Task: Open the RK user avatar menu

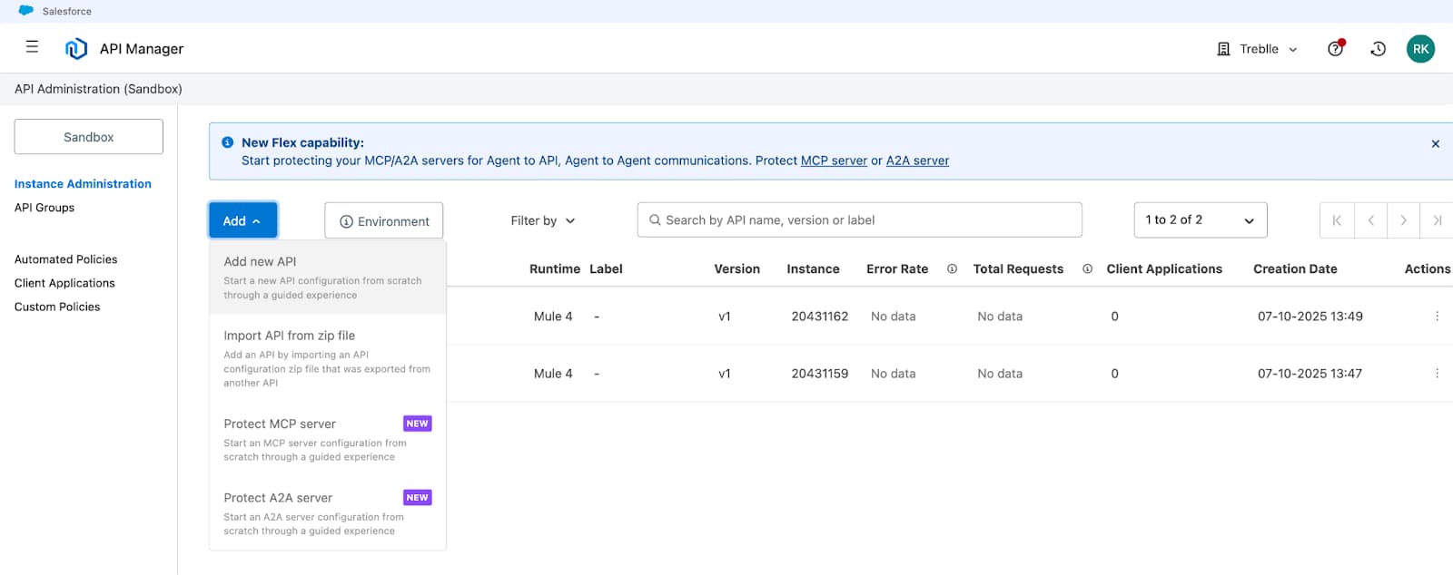Action: [x=1420, y=49]
